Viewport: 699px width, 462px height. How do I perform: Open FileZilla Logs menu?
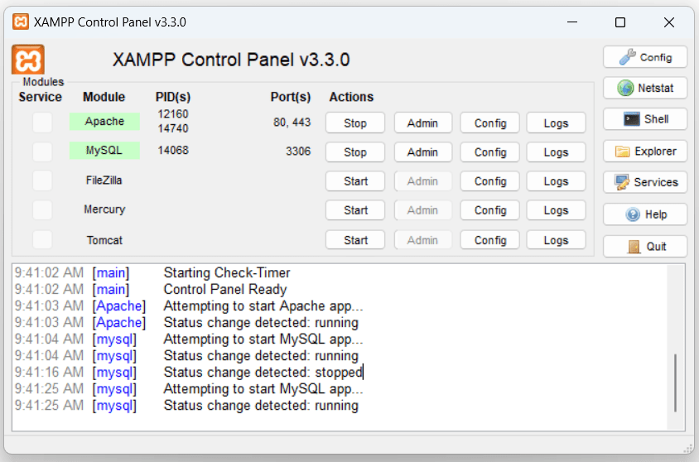556,180
